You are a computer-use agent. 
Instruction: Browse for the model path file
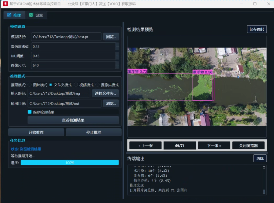pyautogui.click(x=111, y=37)
